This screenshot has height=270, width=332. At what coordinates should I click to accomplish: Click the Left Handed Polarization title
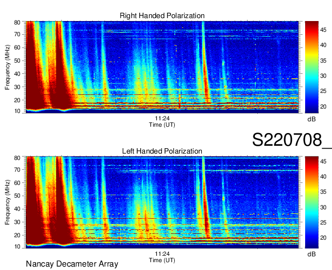(162, 151)
